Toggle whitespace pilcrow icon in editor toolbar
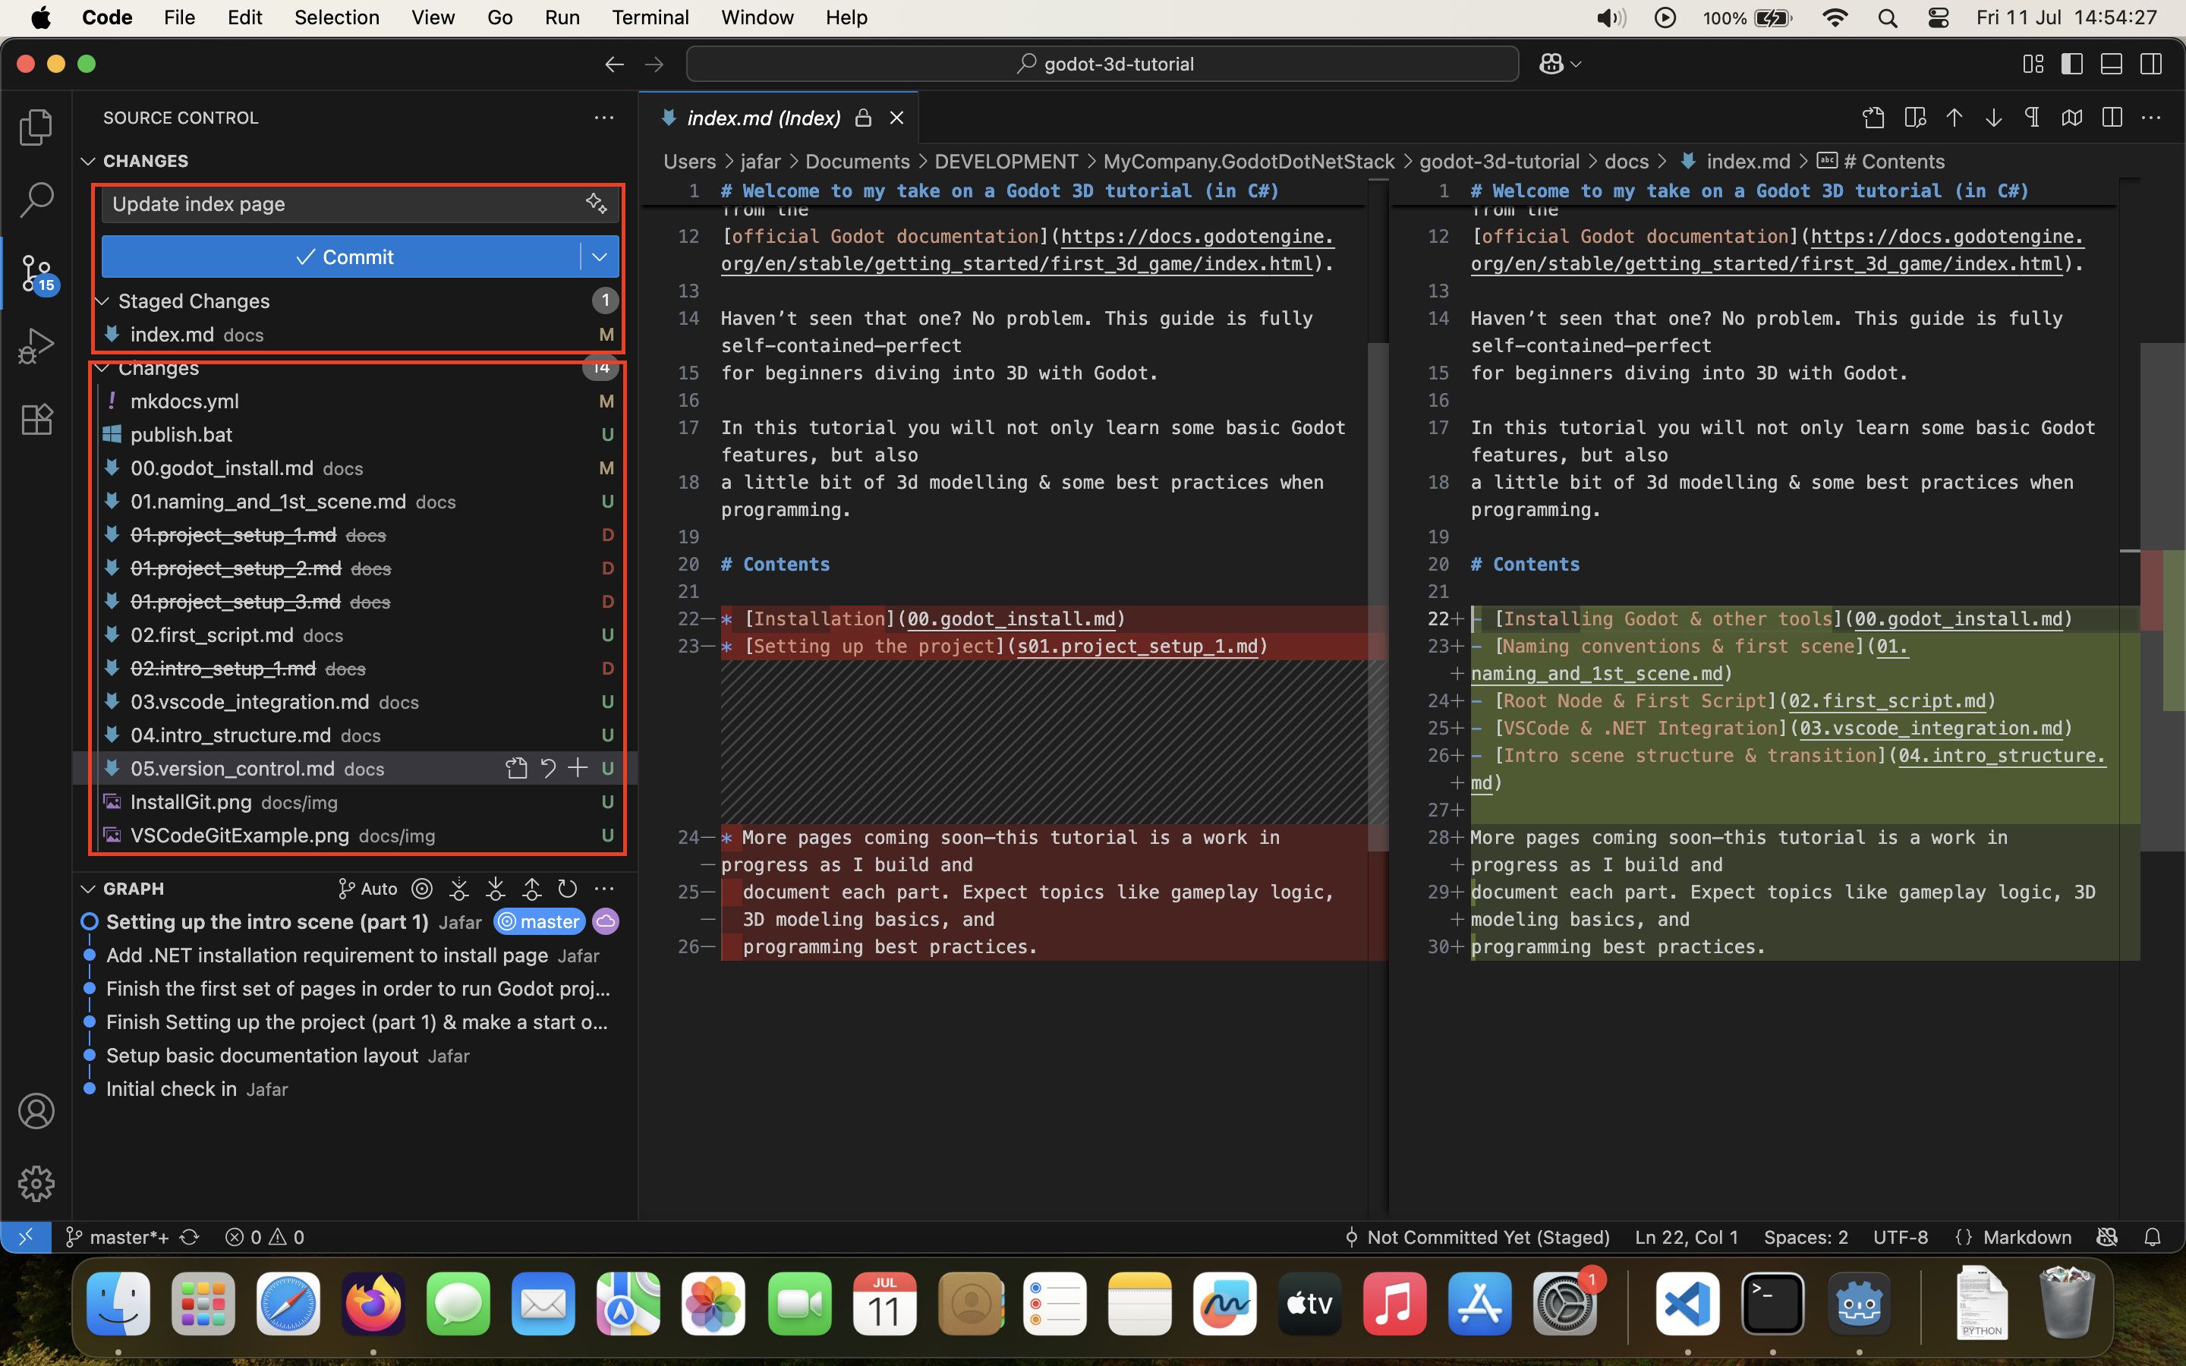Screen dimensions: 2186x1366 (x=2033, y=118)
